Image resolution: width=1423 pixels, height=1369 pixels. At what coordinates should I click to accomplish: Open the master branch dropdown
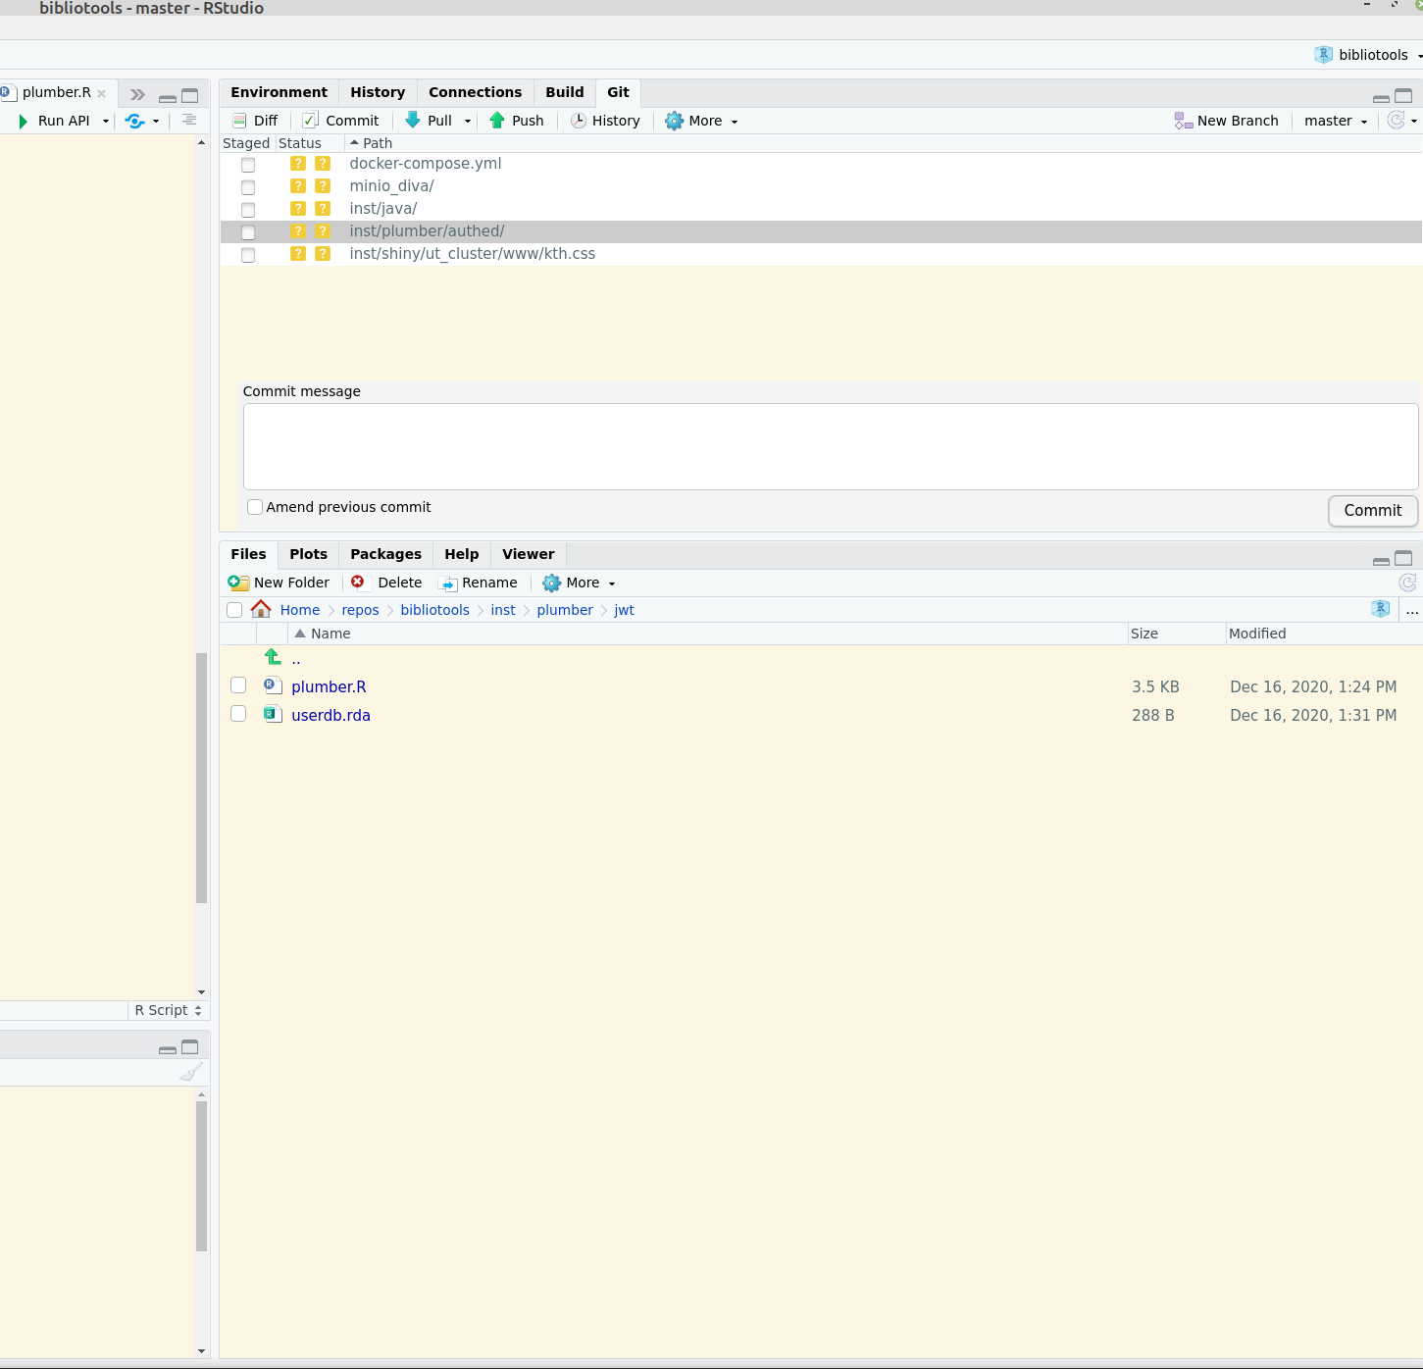1335,120
